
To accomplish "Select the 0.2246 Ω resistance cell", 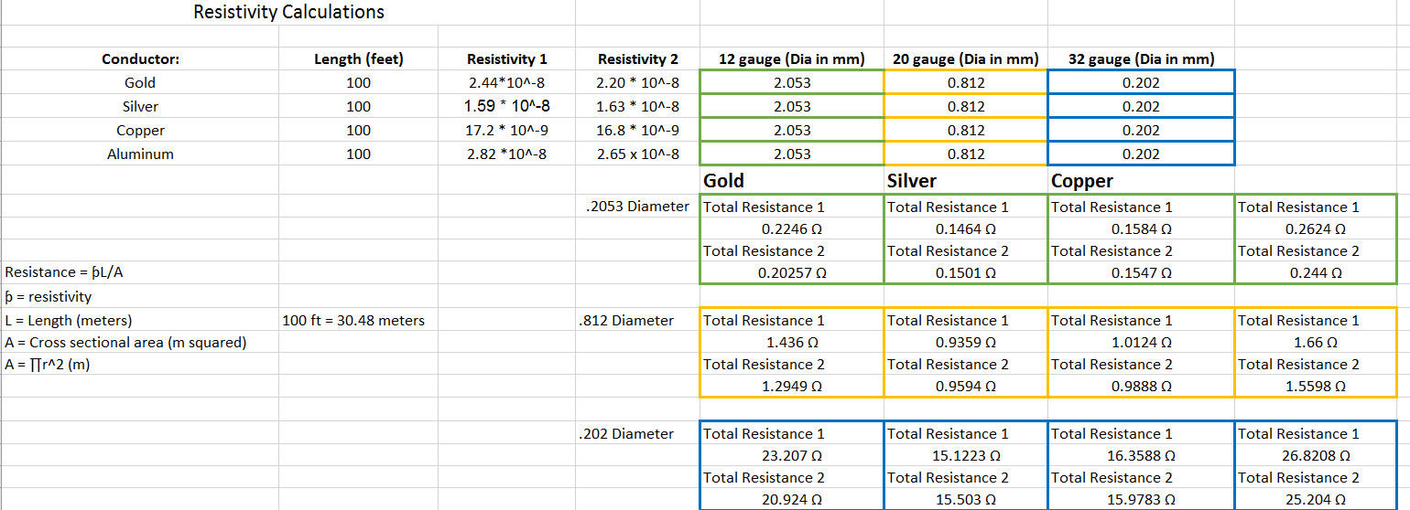I will [791, 229].
